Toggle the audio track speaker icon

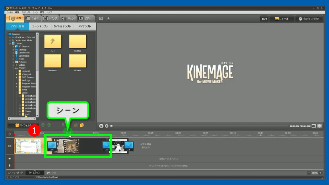click(x=10, y=158)
